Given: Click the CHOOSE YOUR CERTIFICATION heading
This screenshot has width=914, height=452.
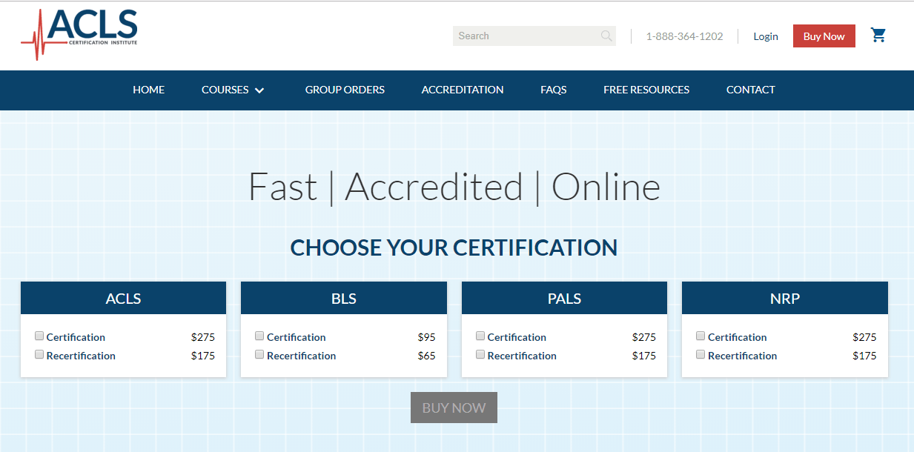Looking at the screenshot, I should 454,247.
